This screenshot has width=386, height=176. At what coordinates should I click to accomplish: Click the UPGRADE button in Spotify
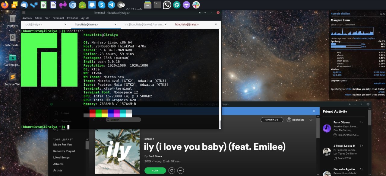coord(272,120)
